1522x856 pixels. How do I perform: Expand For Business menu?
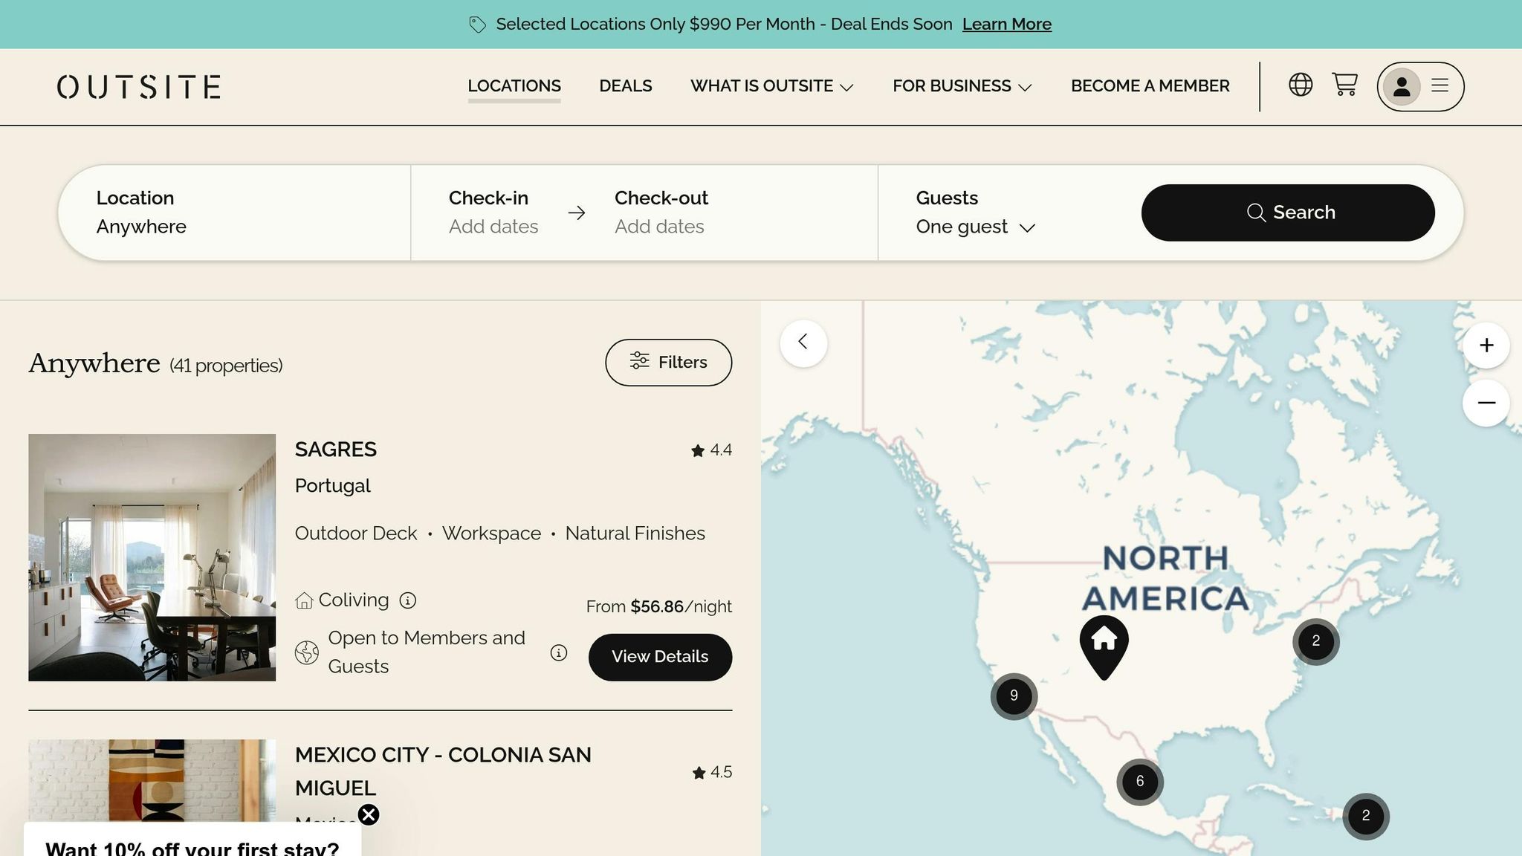click(962, 86)
